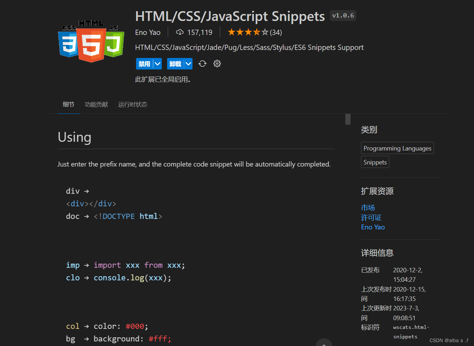Click the extension title HTML/CSS/JavaScript Snippets

pos(230,16)
